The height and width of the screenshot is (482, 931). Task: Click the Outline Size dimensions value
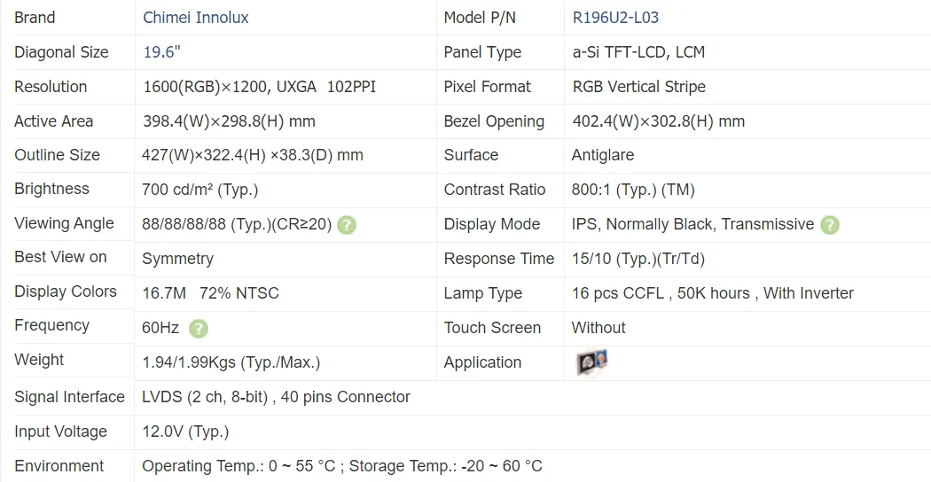[x=252, y=155]
